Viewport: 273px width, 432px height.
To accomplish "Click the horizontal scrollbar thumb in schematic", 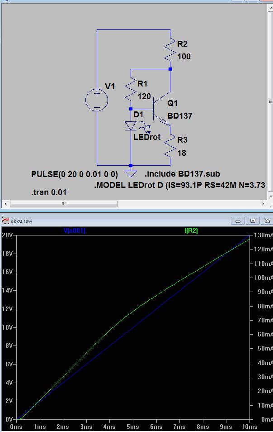I will click(x=64, y=204).
